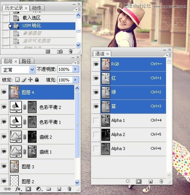Click the 填充 100% fill field
The image size is (190, 195).
click(65, 80)
